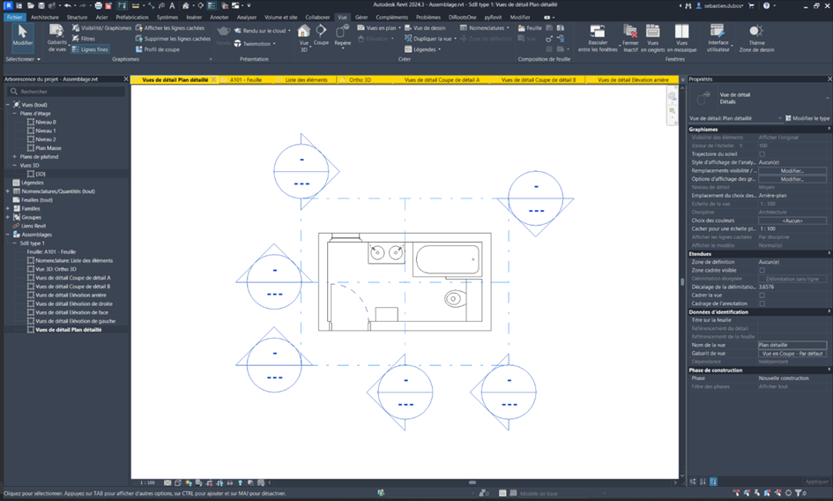
Task: Click the Lignes fines tool
Action: click(x=88, y=49)
